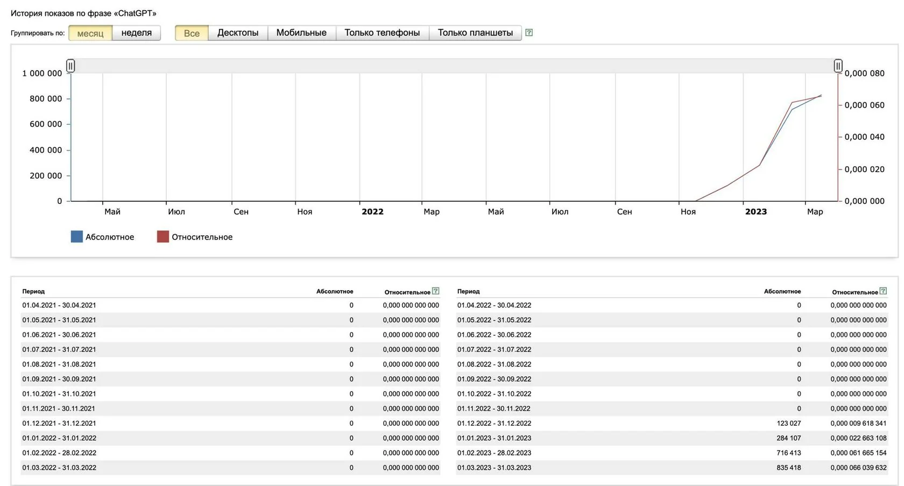This screenshot has width=904, height=486.
Task: Select period 01.05.2021 - 31.05.2021
Action: pos(59,320)
